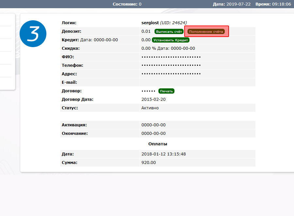Image resolution: width=294 pixels, height=216 pixels.
Task: Click the empty E-mail field
Action: 197,82
